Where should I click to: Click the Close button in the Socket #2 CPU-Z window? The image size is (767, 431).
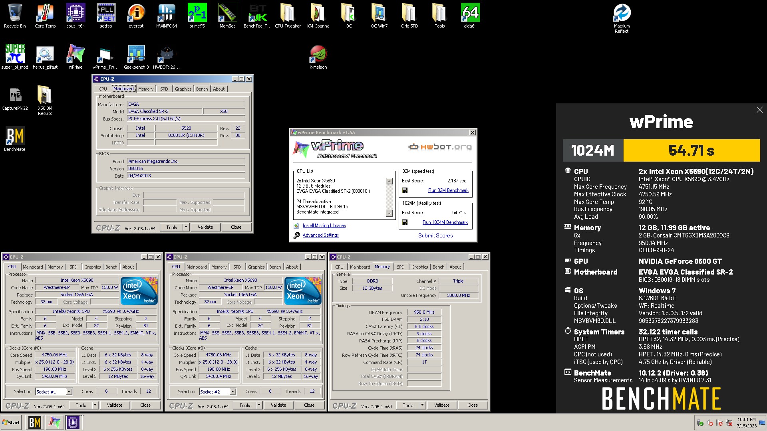pos(309,405)
